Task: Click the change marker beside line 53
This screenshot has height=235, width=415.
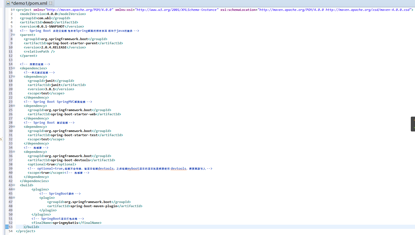Action: click(x=7, y=227)
